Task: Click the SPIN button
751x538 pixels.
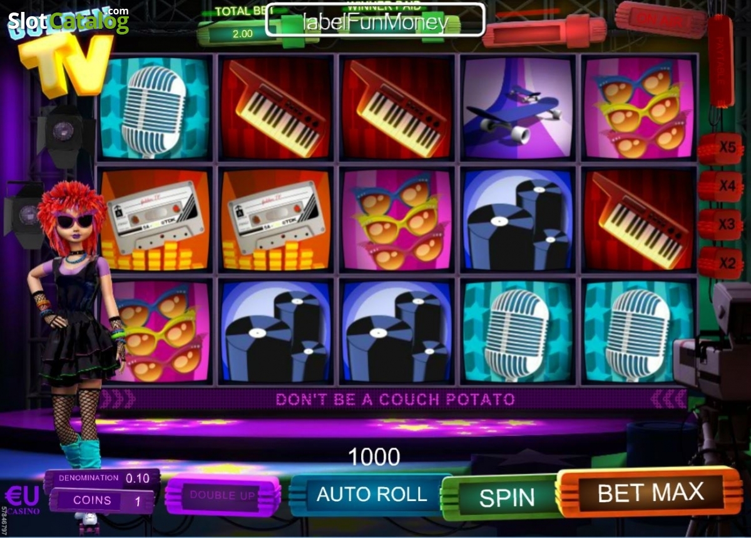Action: [506, 497]
